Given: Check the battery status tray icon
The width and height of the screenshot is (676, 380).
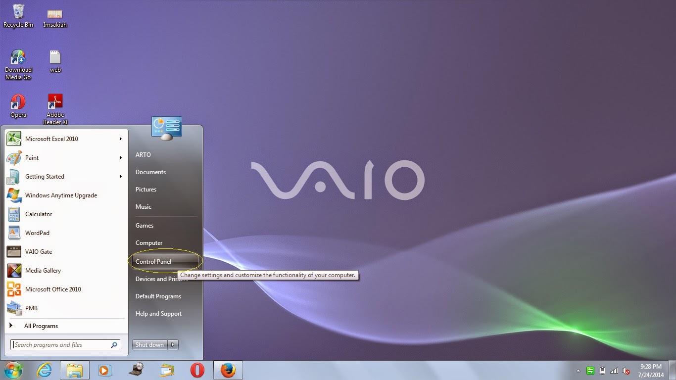Looking at the screenshot, I should point(602,371).
